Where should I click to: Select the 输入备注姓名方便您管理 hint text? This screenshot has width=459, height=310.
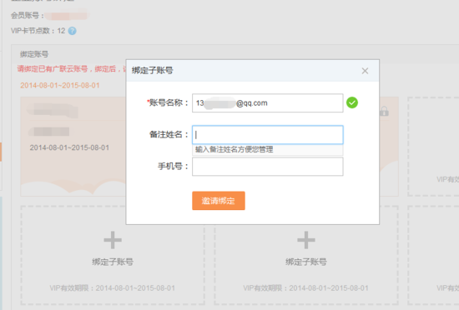tap(235, 150)
